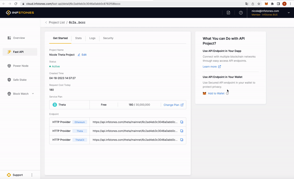The image size is (294, 179).
Task: Switch to the Get Started tab
Action: (60, 38)
